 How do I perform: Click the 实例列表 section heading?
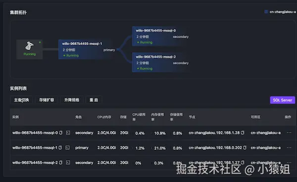(x=18, y=89)
